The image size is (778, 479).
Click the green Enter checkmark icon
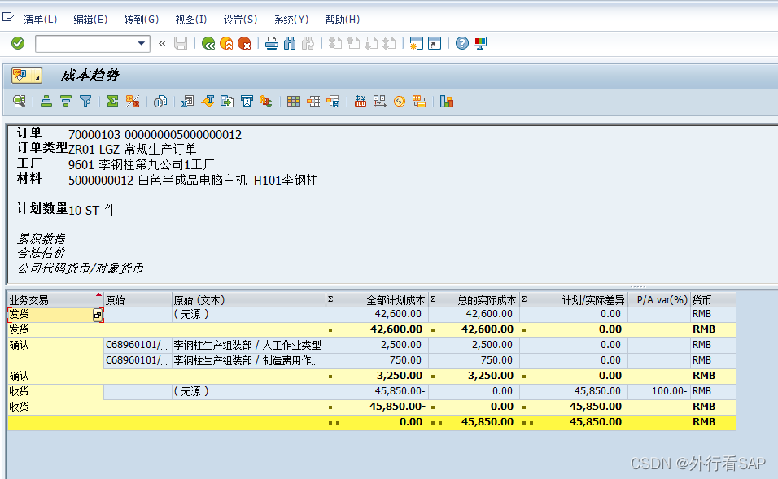pyautogui.click(x=18, y=43)
